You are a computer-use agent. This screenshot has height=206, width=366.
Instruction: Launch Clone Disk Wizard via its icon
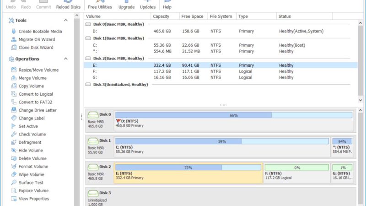coord(14,48)
